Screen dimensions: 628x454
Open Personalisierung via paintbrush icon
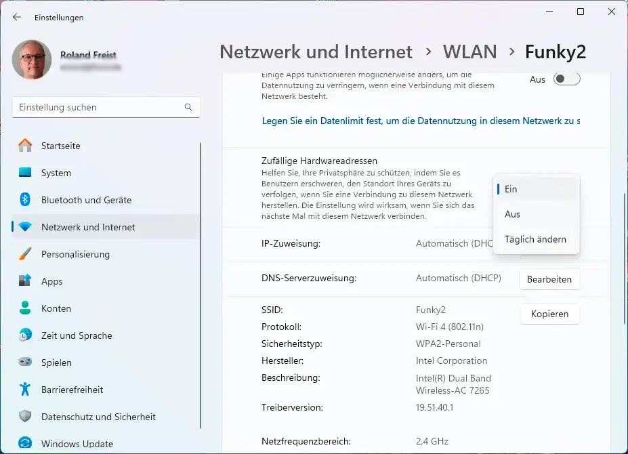pyautogui.click(x=25, y=254)
